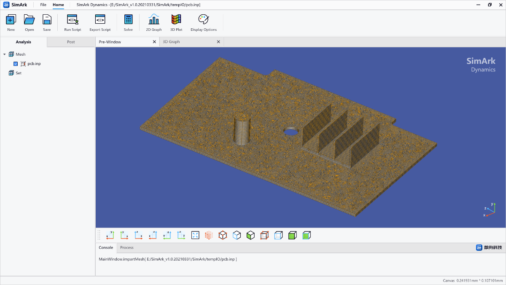This screenshot has height=285, width=506.
Task: Switch to the Home ribbon tab
Action: 58,5
